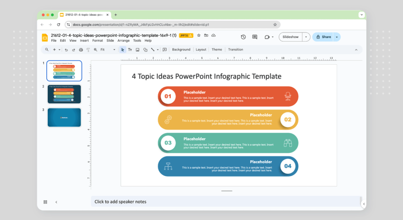Select slide 3 blue thumbnail
Image resolution: width=403 pixels, height=220 pixels.
tap(64, 118)
